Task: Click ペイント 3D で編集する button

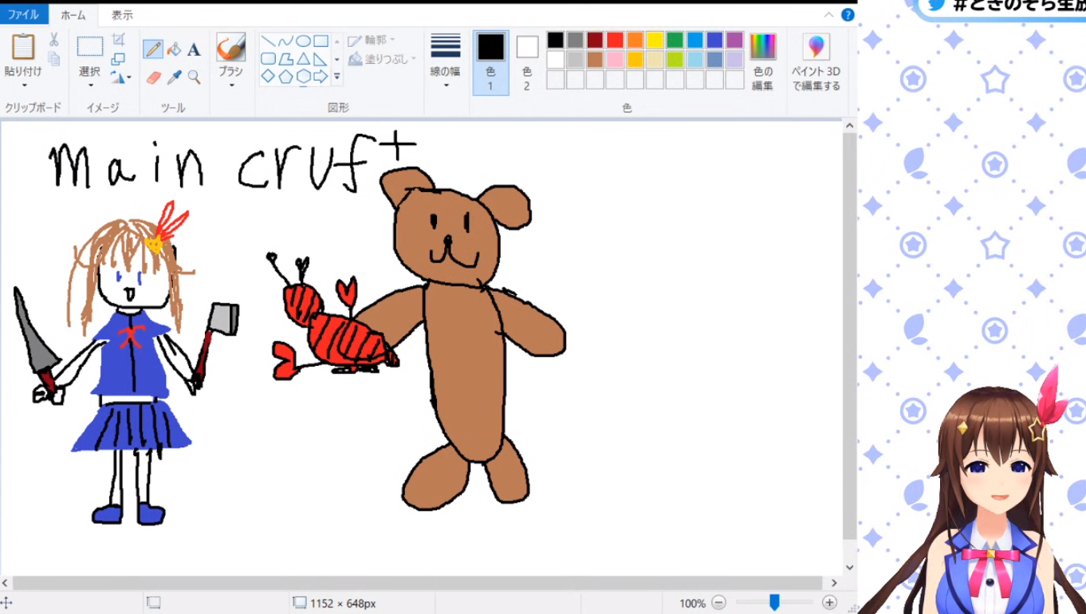Action: point(816,63)
